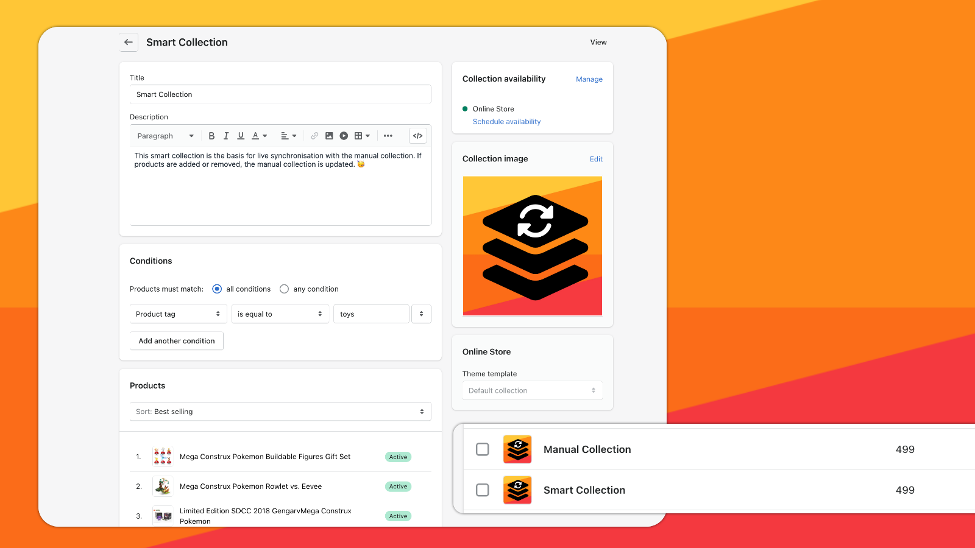Open 'Mega Construx Pokemon Buildable Figures Gift Set'
This screenshot has width=975, height=548.
tap(265, 457)
